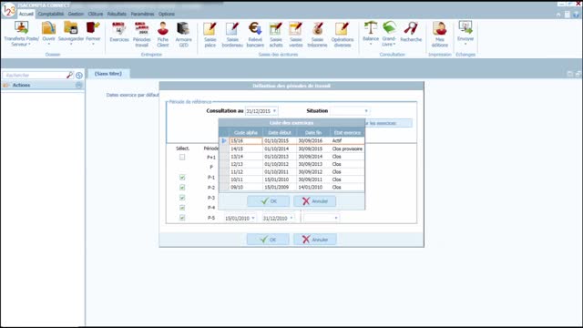Confirm OK in the Liste des exercices popup
The width and height of the screenshot is (583, 328).
268,201
